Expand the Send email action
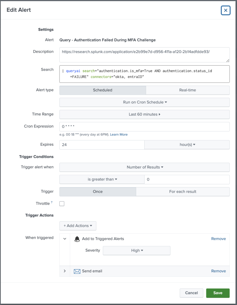The image size is (237, 305). [65, 271]
